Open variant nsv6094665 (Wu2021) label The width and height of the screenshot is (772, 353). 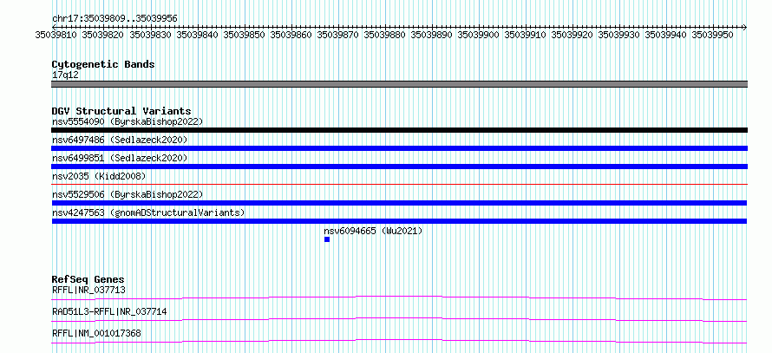(x=373, y=231)
